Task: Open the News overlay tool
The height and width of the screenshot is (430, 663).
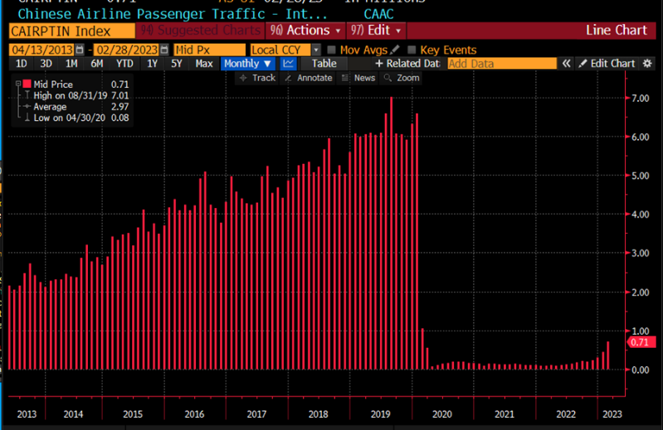Action: coord(358,78)
